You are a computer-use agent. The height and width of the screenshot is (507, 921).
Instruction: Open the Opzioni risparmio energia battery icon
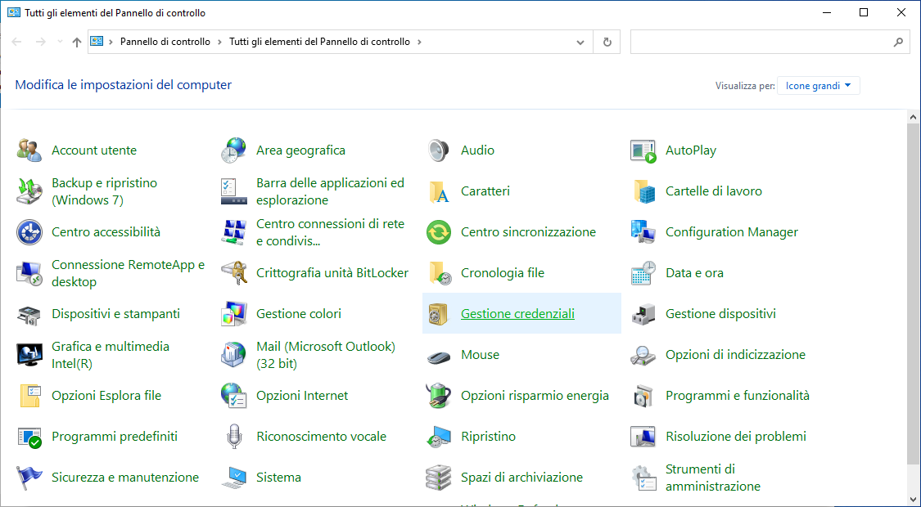point(438,396)
